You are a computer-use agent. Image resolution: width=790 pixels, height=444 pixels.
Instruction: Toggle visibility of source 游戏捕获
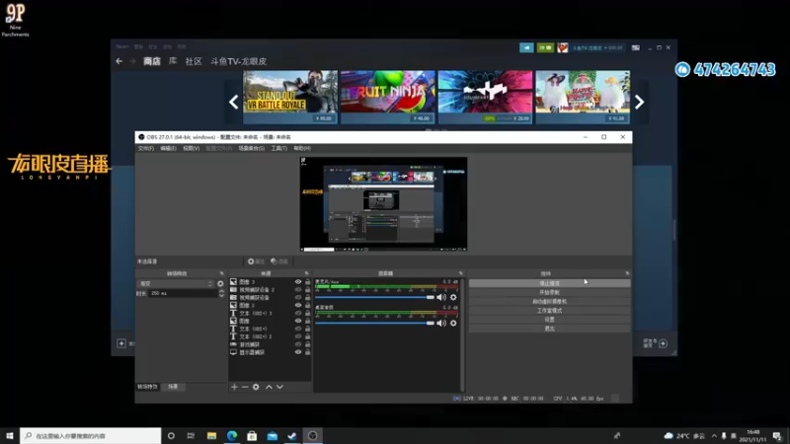coord(298,344)
